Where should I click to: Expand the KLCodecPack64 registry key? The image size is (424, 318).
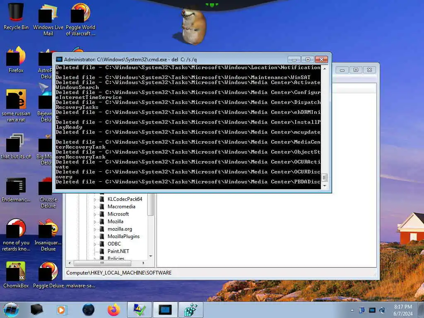click(95, 199)
